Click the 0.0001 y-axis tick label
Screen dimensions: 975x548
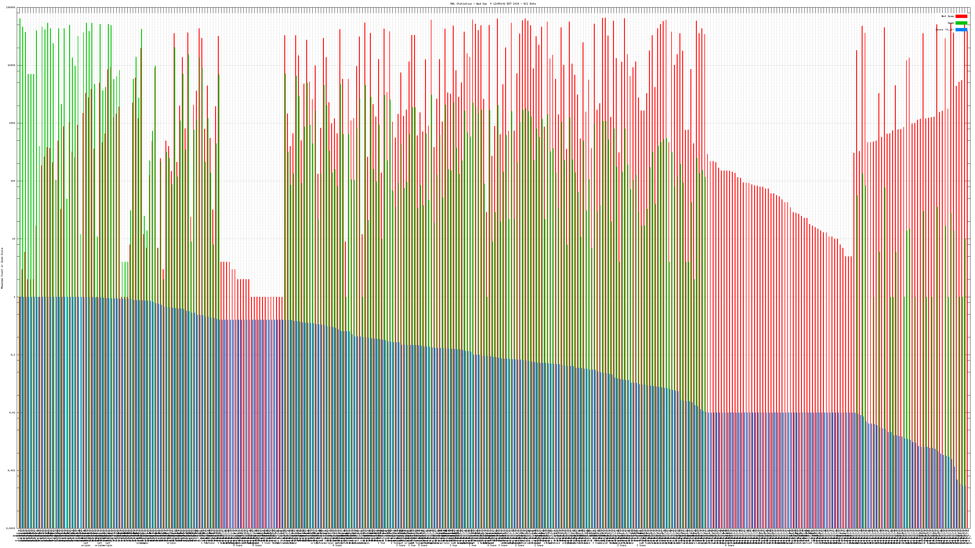[11, 528]
